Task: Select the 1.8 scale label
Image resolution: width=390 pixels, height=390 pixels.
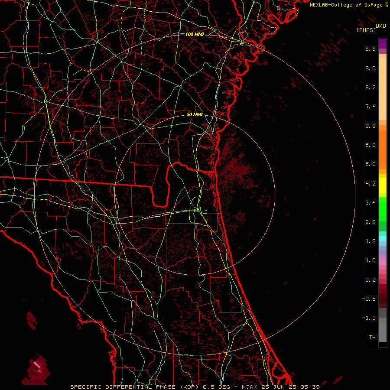Action: pyautogui.click(x=370, y=241)
